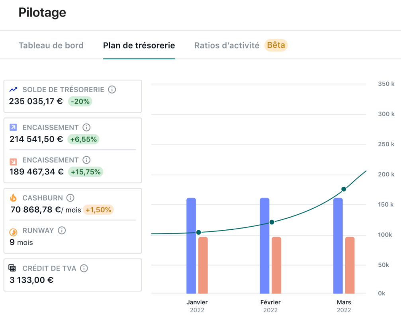
Task: Click the Crédit de TVA calculator icon
Action: [13, 268]
